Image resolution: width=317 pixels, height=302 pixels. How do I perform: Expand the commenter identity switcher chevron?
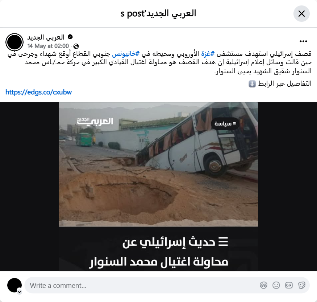pos(20,292)
